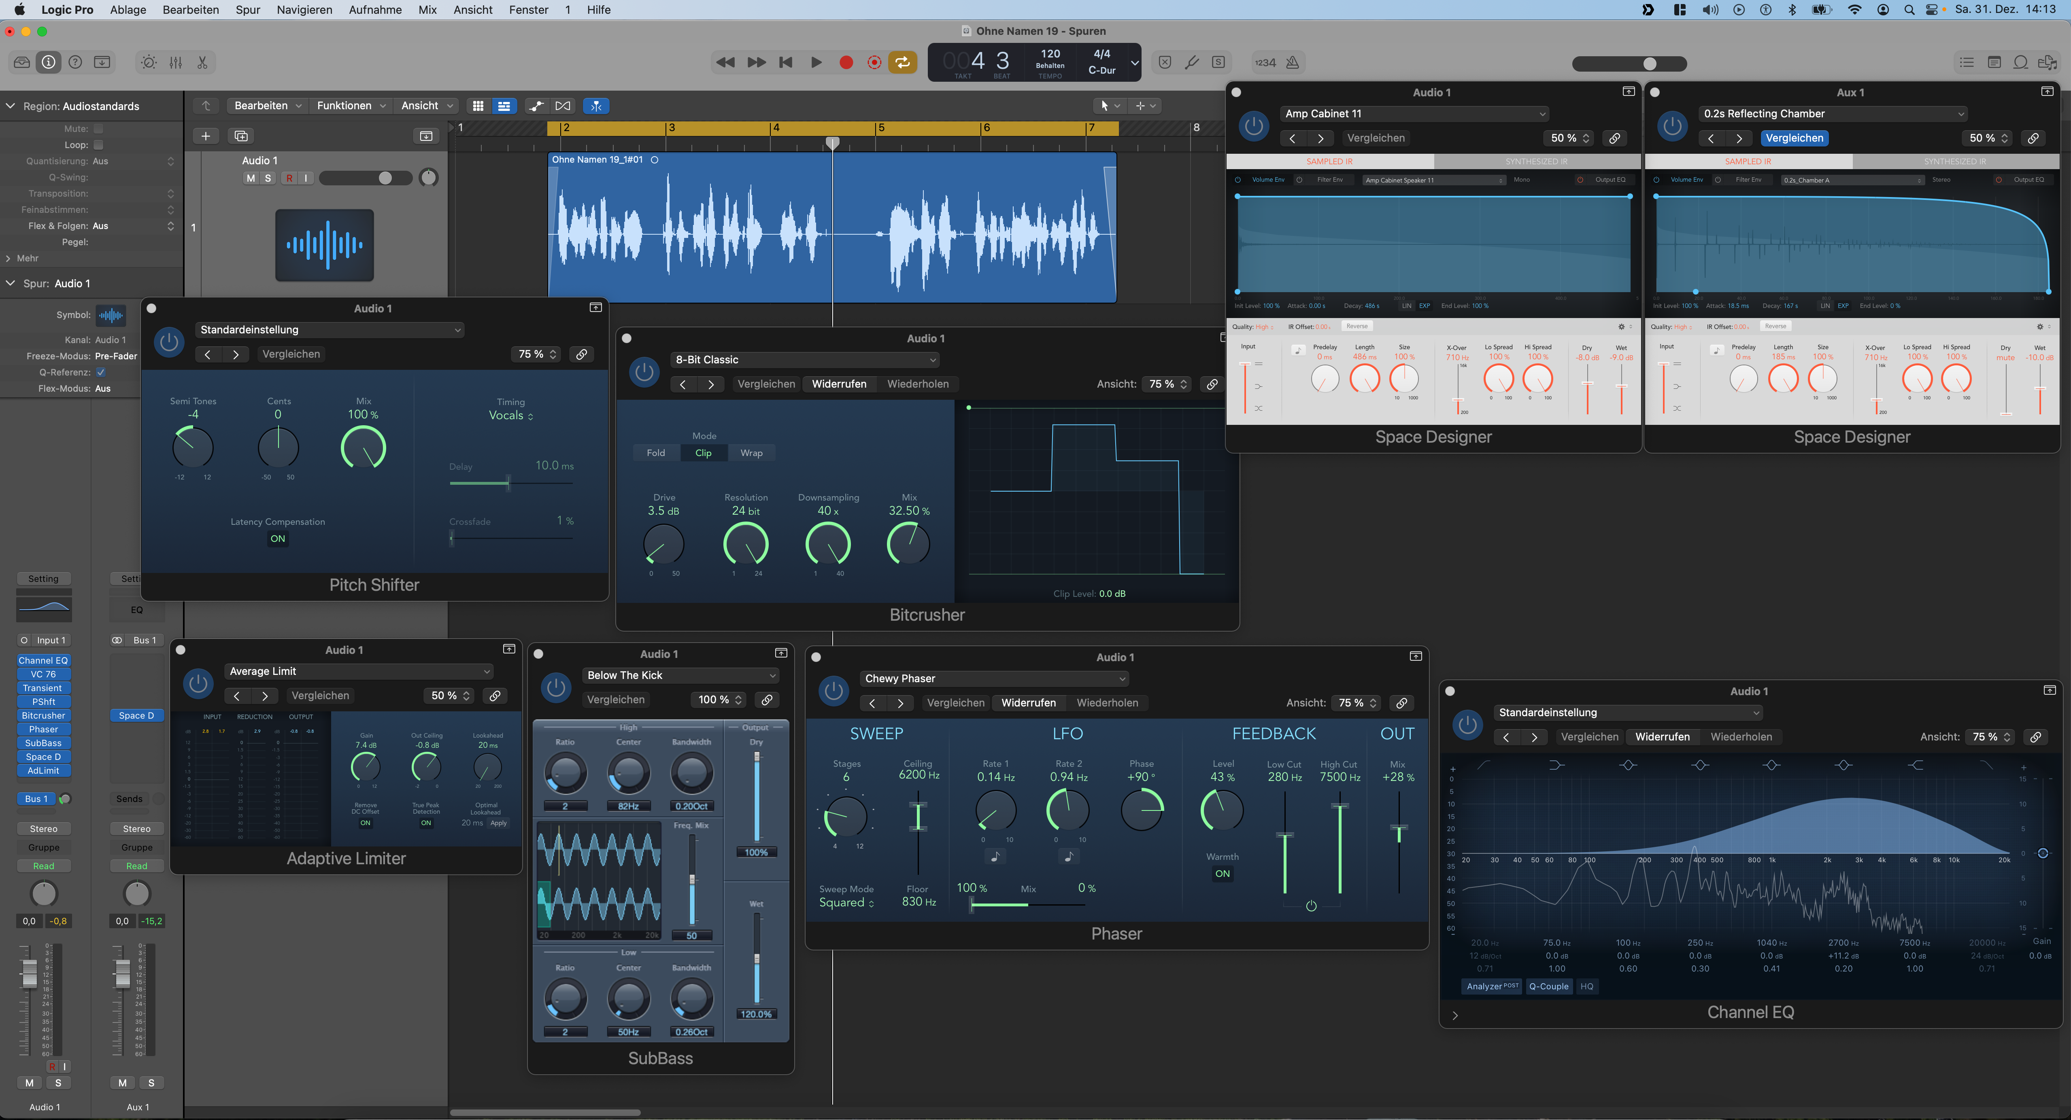
Task: Toggle Phaser plugin power button
Action: (834, 690)
